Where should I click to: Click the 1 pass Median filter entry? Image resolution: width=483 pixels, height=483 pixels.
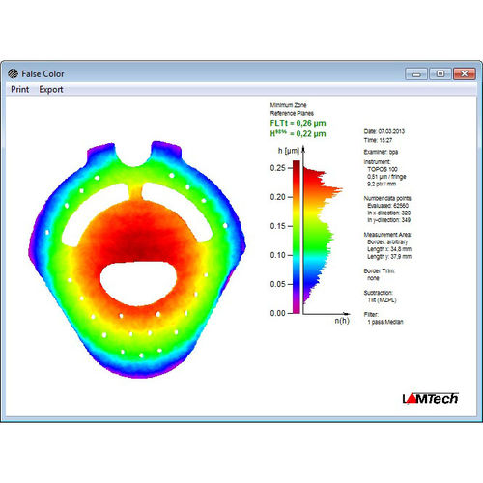pos(385,322)
